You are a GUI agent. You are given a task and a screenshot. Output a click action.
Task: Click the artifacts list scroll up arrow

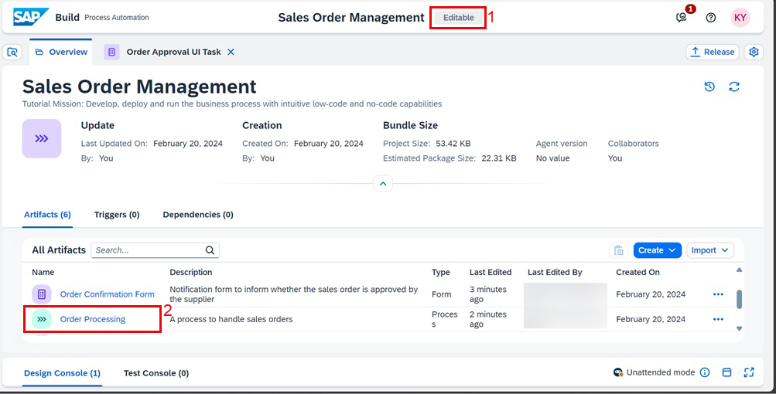click(x=739, y=270)
